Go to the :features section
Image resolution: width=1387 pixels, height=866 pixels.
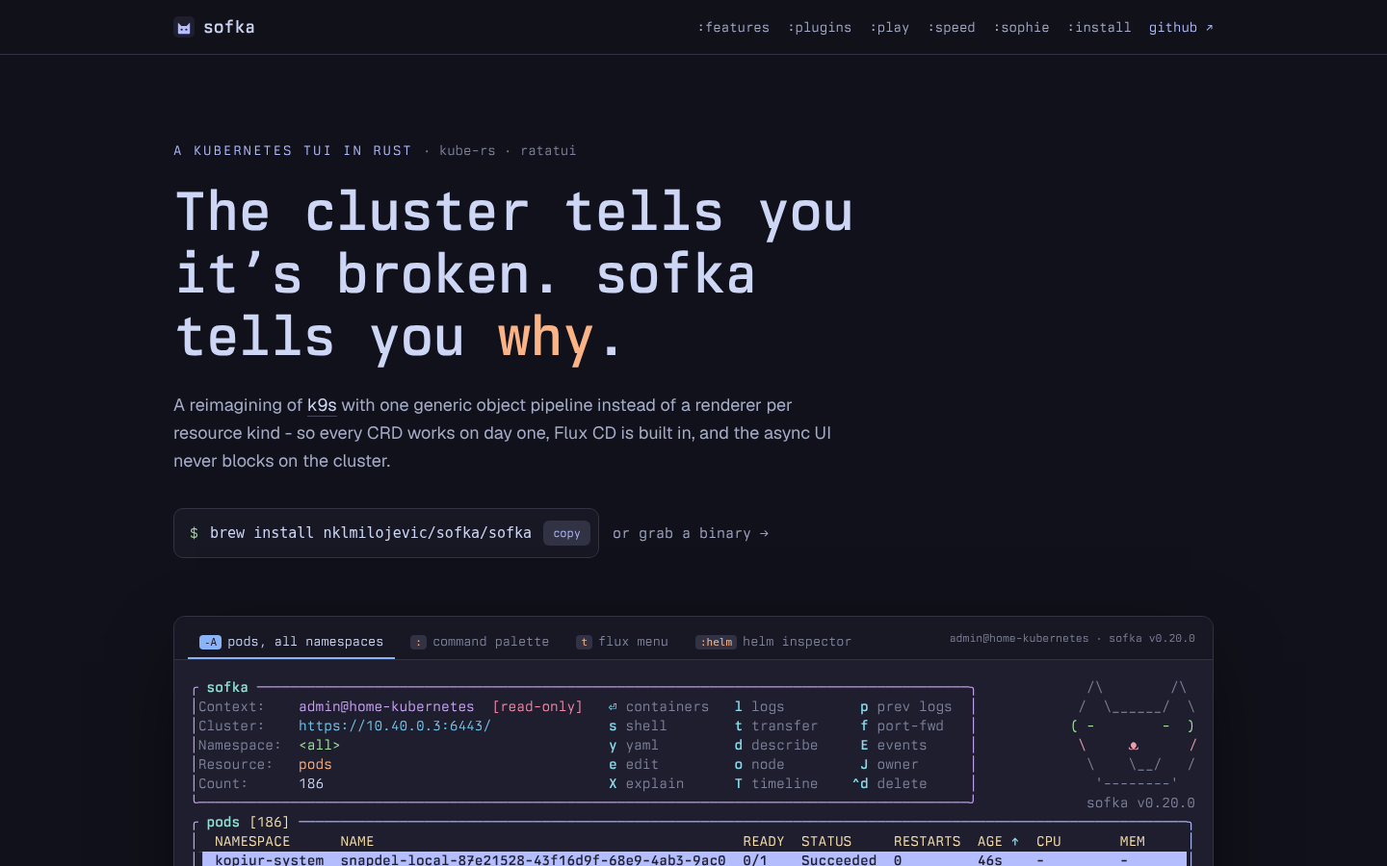pos(734,27)
